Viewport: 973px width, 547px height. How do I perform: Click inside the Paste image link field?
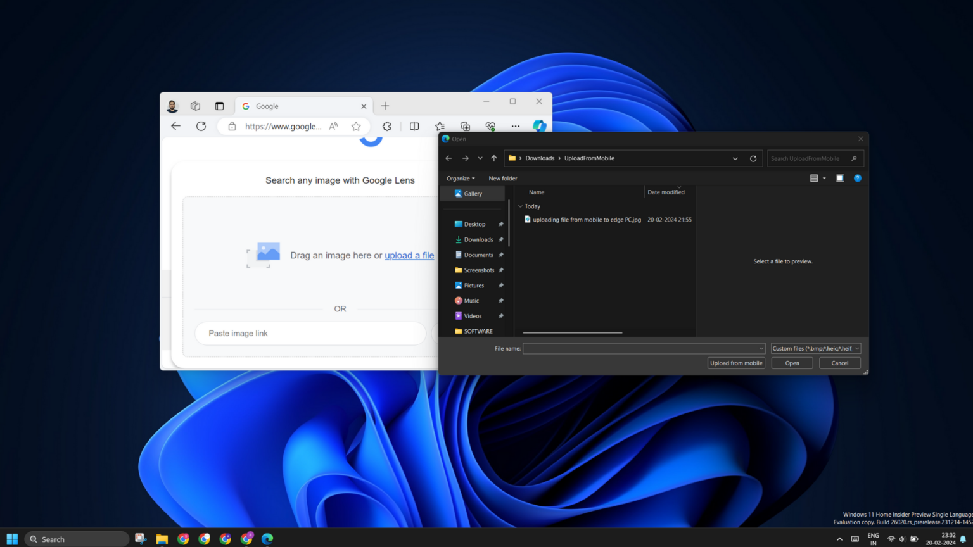point(310,333)
